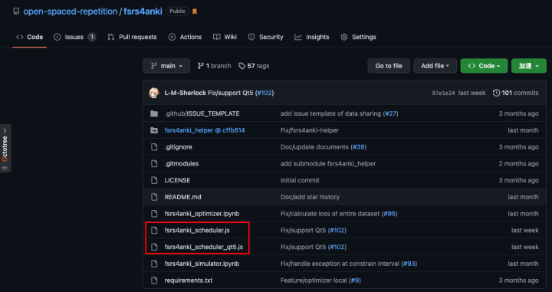Switch to the Issues tab
Image resolution: width=552 pixels, height=292 pixels.
[x=74, y=37]
